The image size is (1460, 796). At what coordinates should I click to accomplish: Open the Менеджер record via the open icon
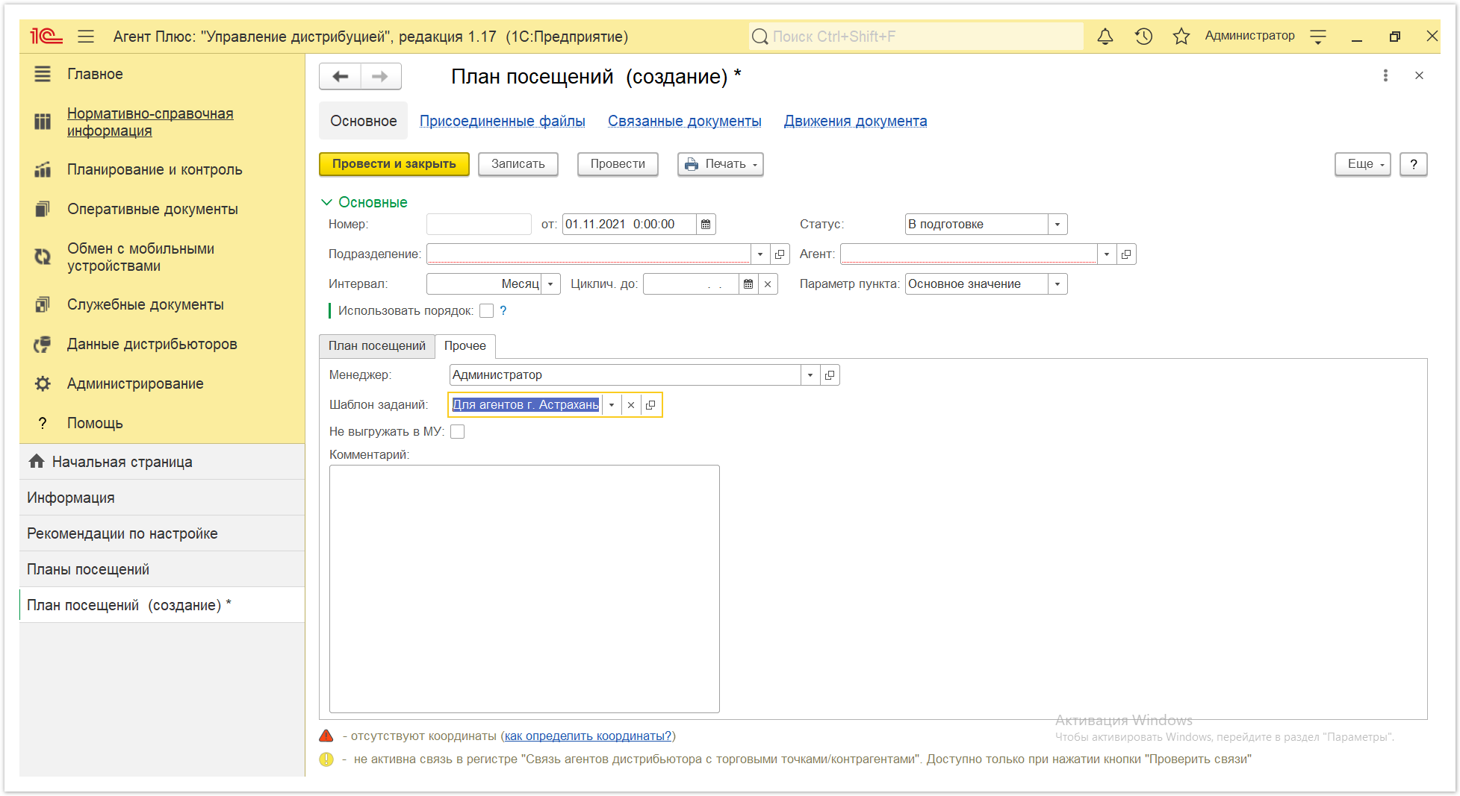(x=830, y=375)
